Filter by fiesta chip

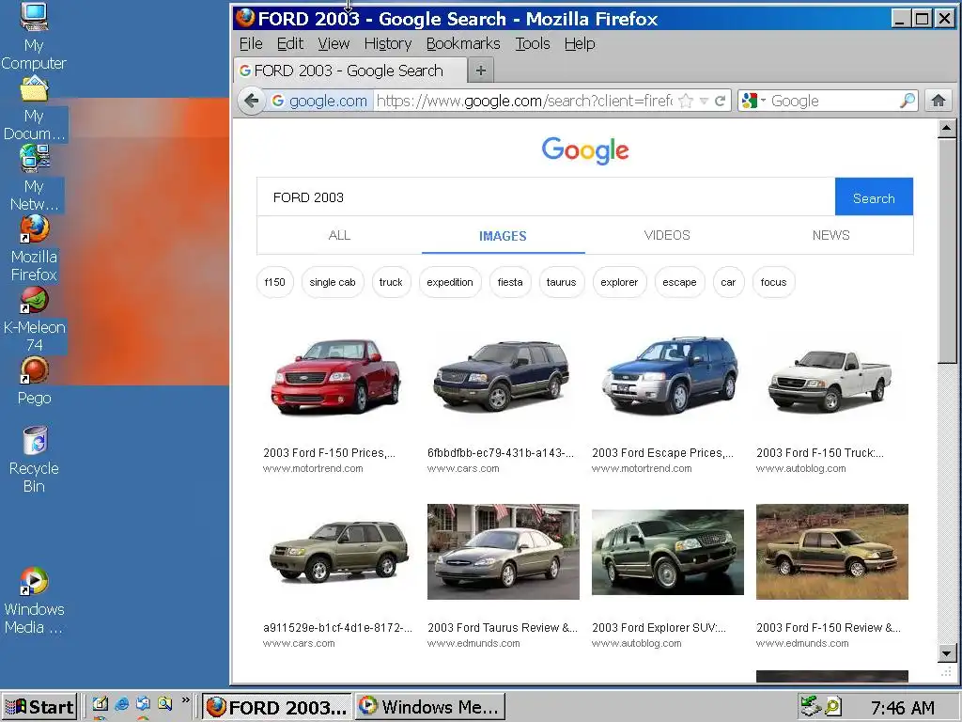point(510,282)
